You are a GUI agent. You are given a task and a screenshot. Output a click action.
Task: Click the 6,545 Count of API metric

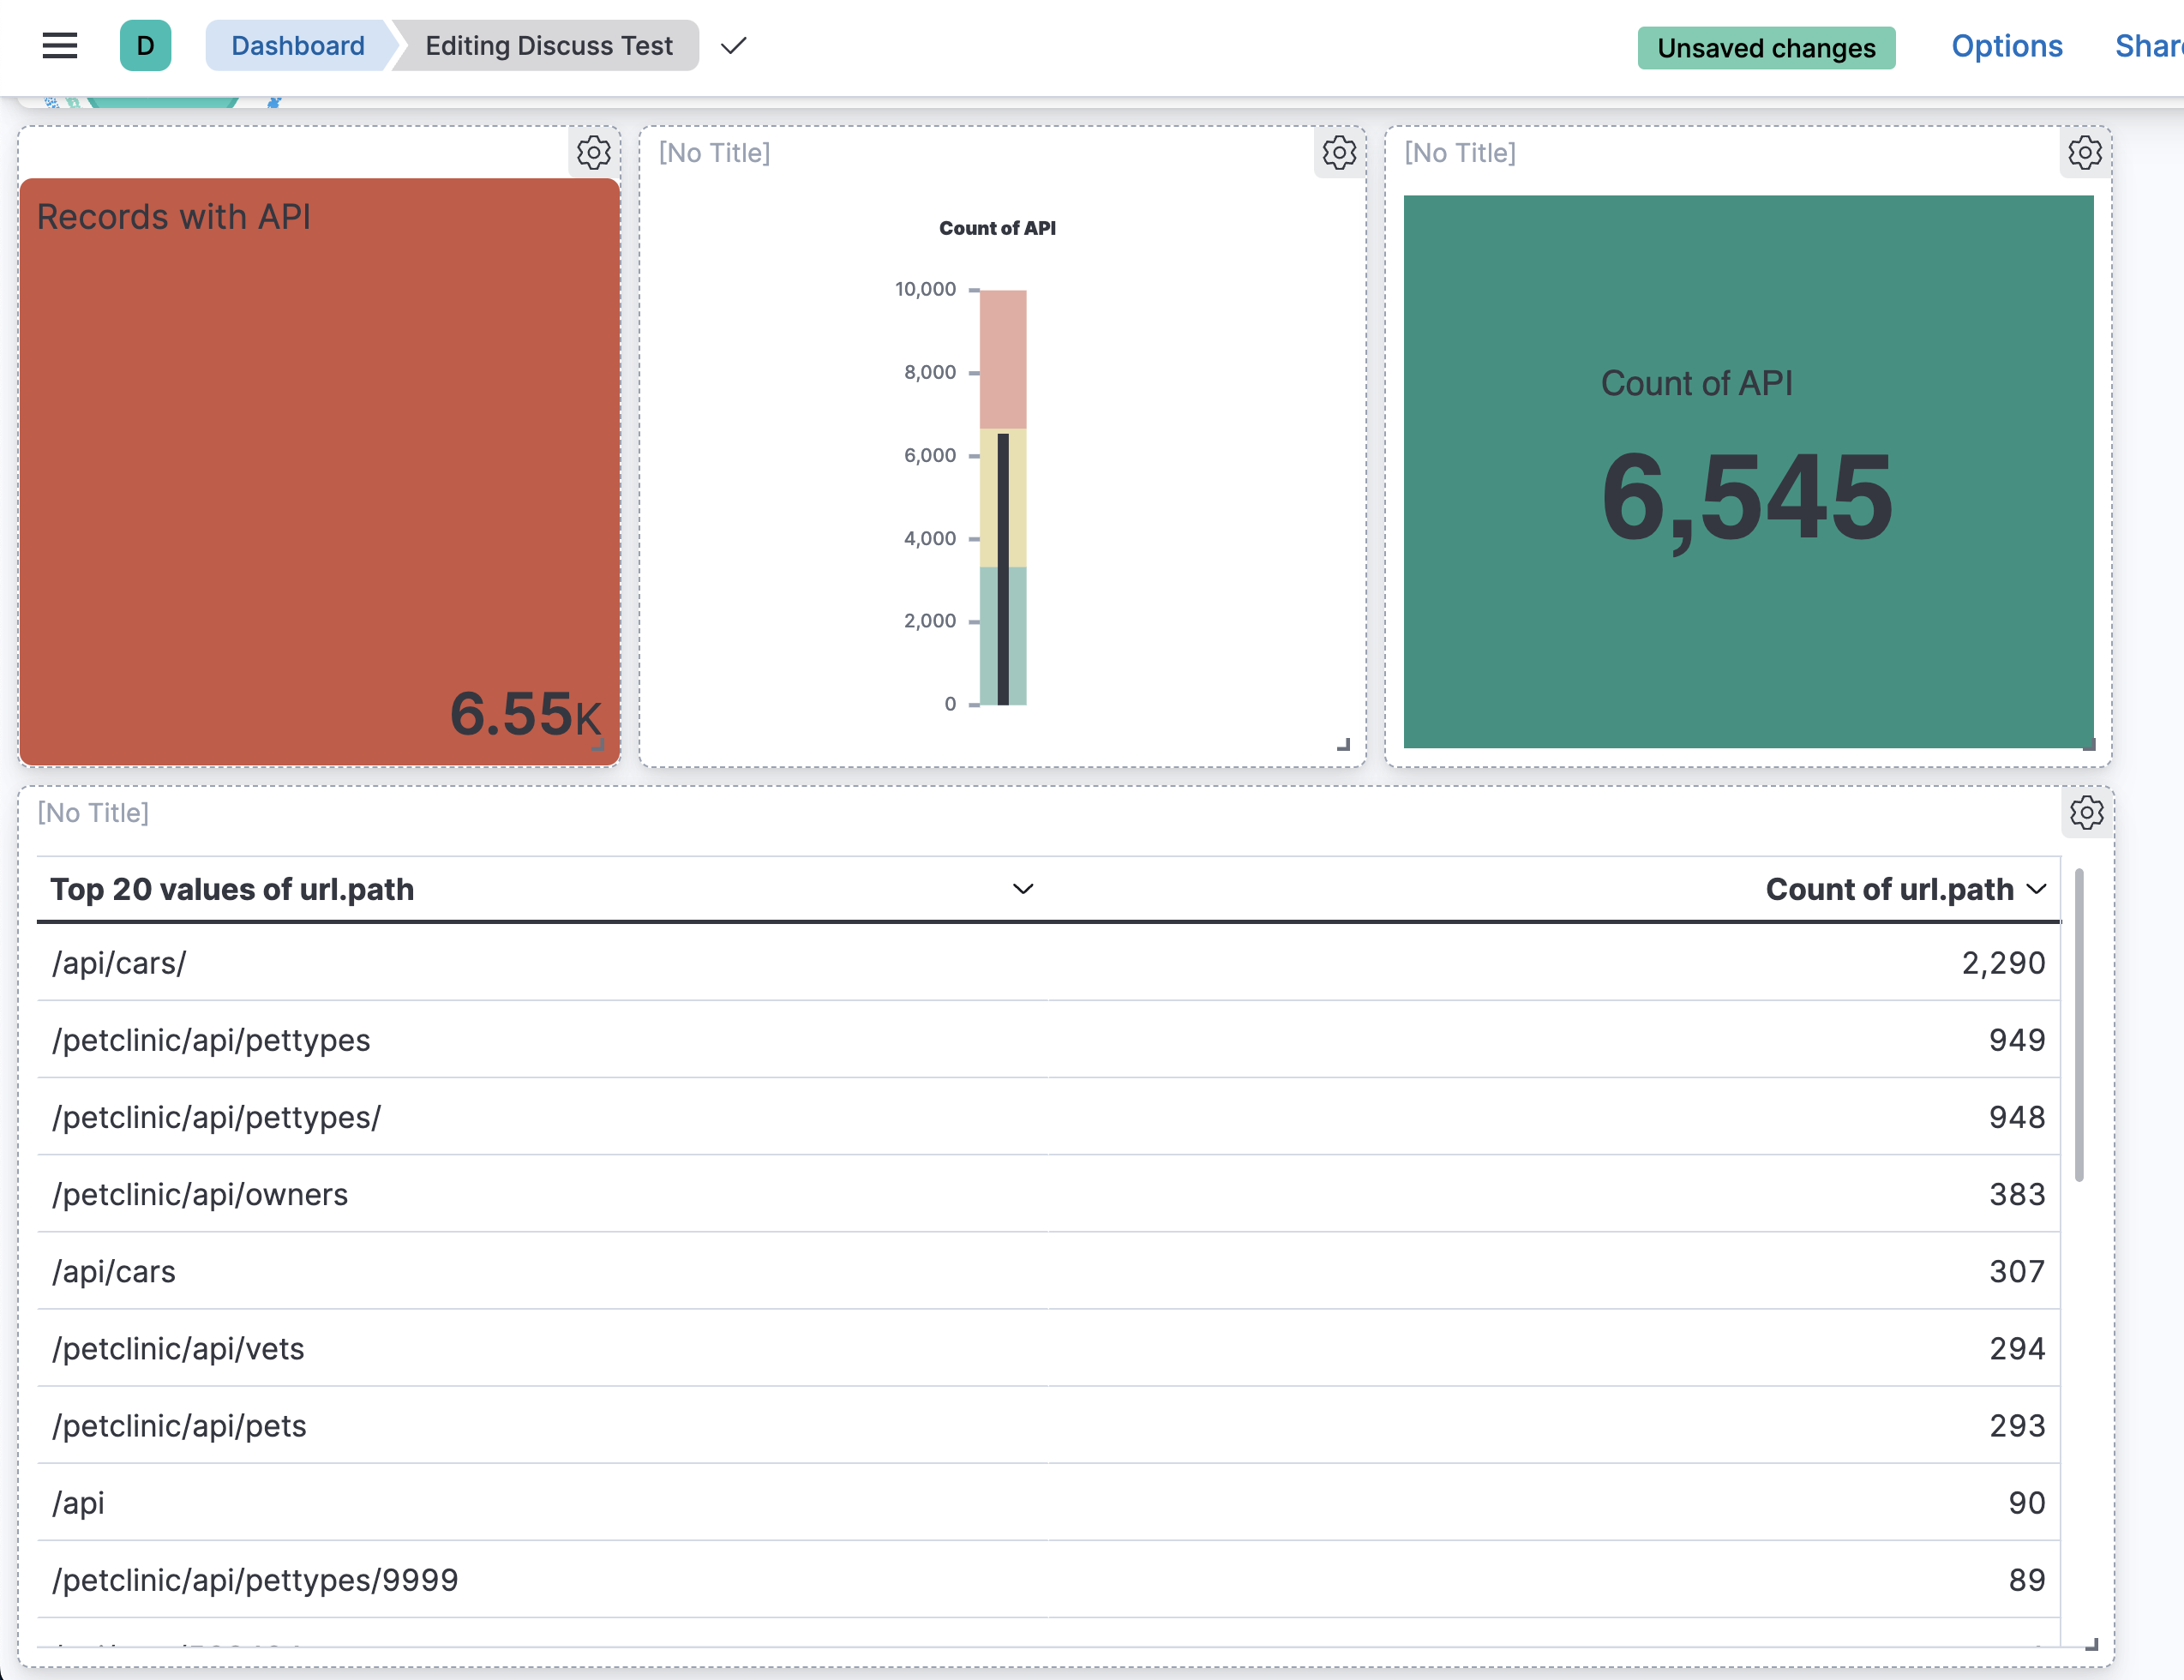pyautogui.click(x=1746, y=497)
